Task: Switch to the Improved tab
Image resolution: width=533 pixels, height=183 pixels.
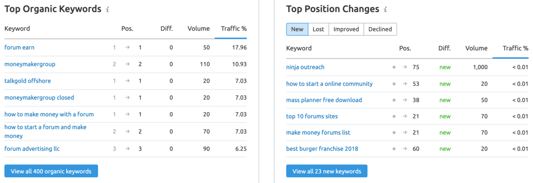Action: (346, 29)
